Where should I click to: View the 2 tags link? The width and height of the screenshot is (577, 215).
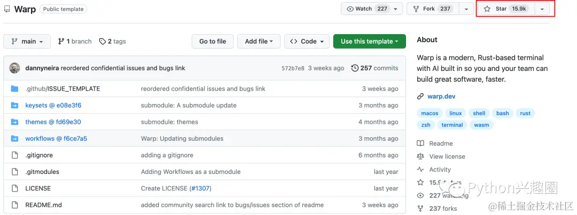[113, 42]
